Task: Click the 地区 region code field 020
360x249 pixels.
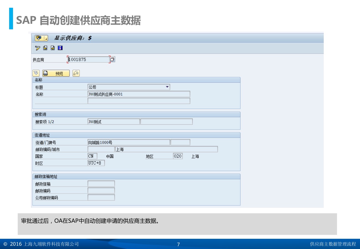Action: (178, 156)
